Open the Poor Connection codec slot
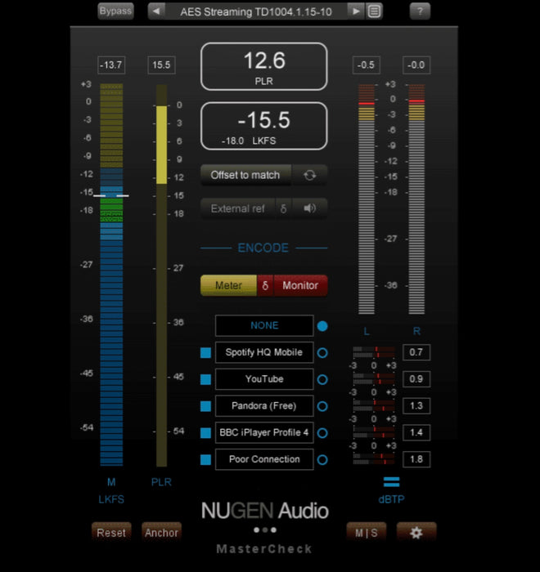Screen dimensions: 540x572 (x=264, y=459)
